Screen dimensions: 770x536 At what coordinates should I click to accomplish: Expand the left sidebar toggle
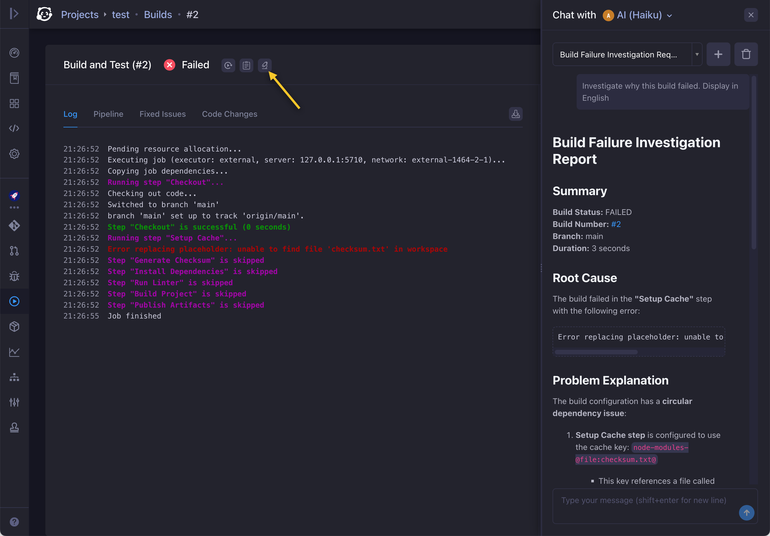[14, 14]
